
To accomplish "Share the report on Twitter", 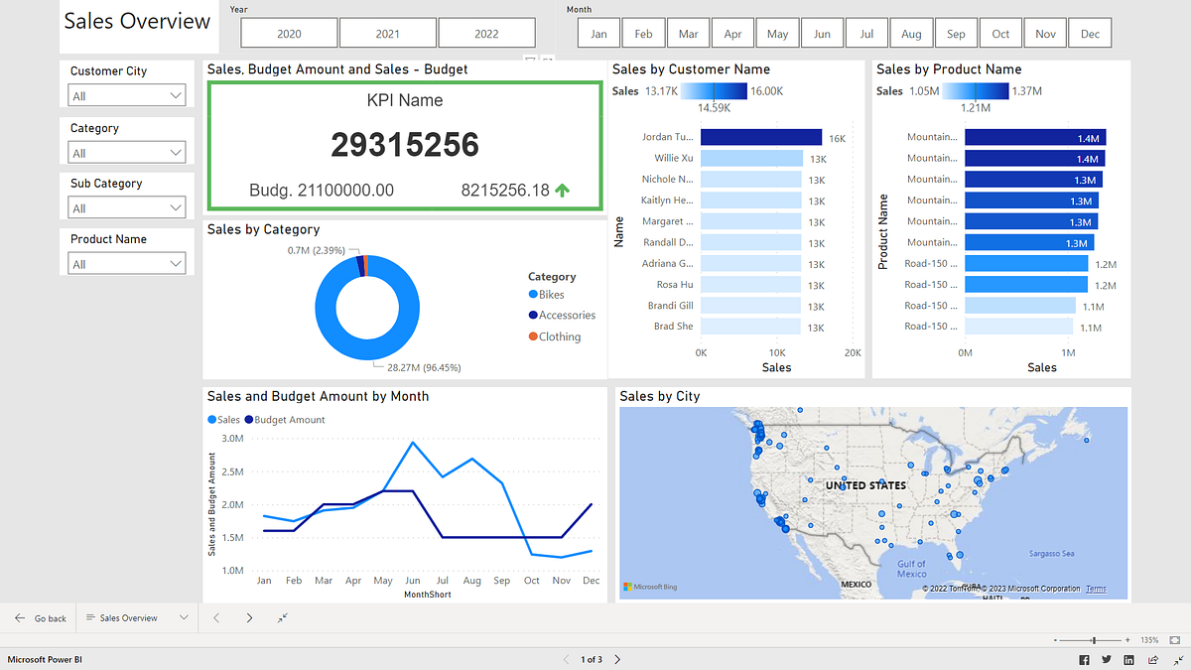I will click(1107, 659).
